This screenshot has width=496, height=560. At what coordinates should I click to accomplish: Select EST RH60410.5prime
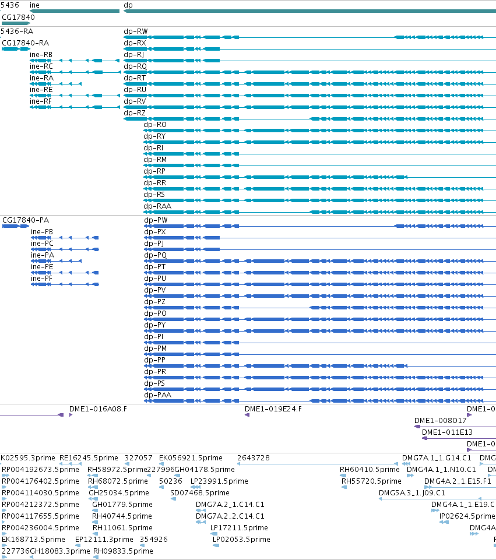pos(370,470)
